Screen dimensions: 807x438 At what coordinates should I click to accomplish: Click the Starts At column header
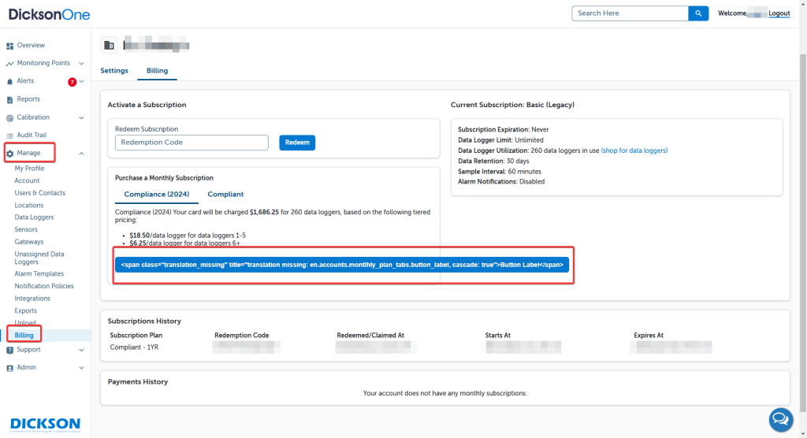tap(498, 336)
